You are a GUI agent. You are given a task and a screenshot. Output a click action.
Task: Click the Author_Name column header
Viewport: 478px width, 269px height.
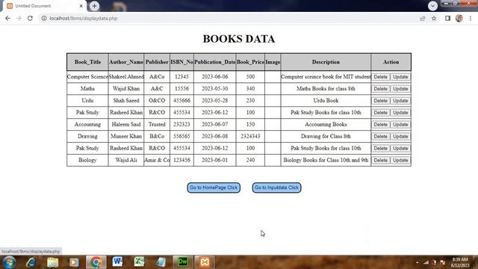(x=126, y=62)
